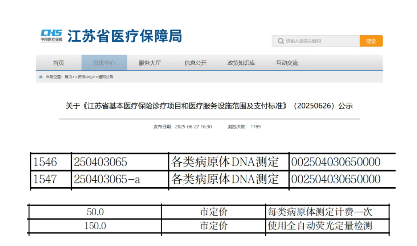The height and width of the screenshot is (246, 417).
Task: Focus the 请输入搜索关键词 search field
Action: pos(319,41)
